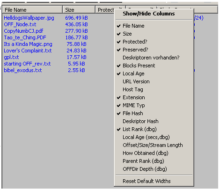The height and width of the screenshot is (190, 220).
Task: Show the URL Version column
Action: point(154,81)
